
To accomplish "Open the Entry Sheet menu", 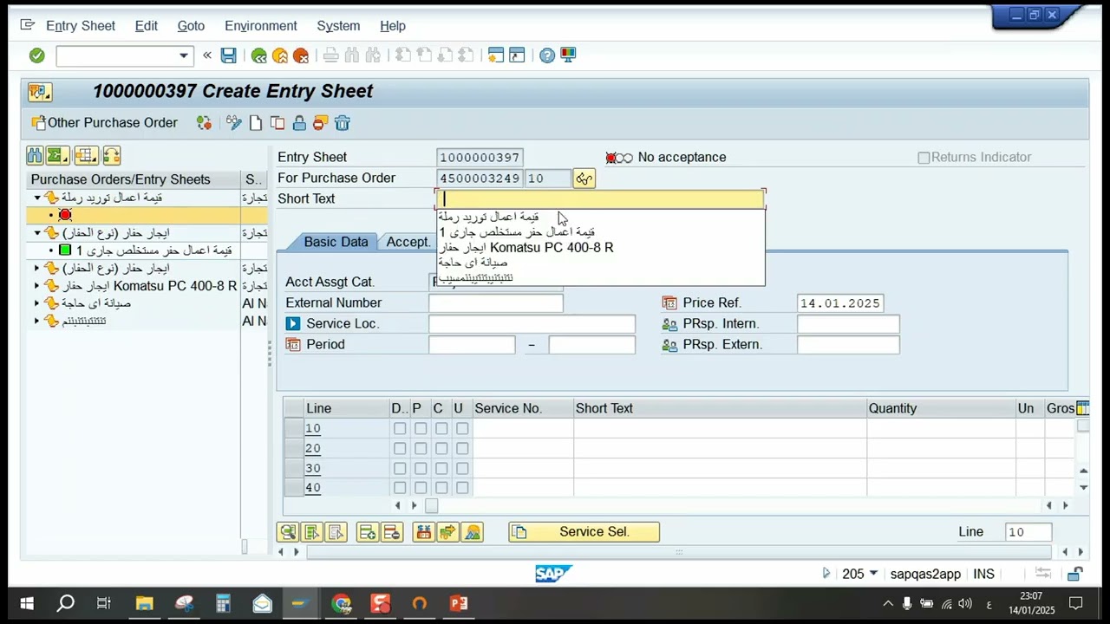I will tap(80, 26).
